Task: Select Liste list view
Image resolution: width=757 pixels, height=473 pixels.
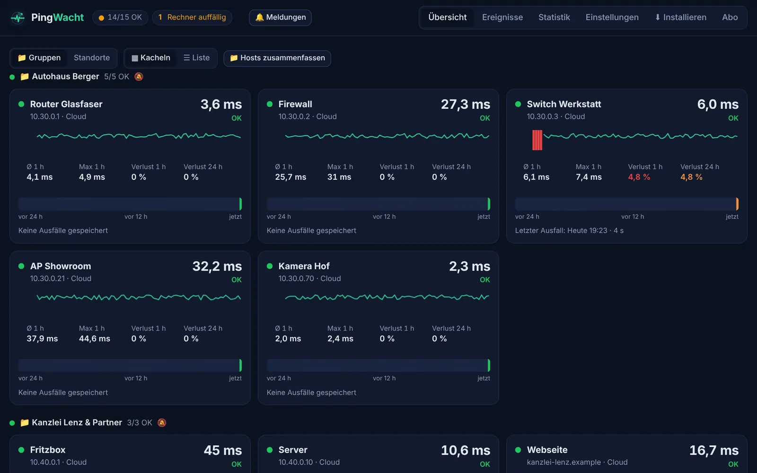Action: (196, 58)
